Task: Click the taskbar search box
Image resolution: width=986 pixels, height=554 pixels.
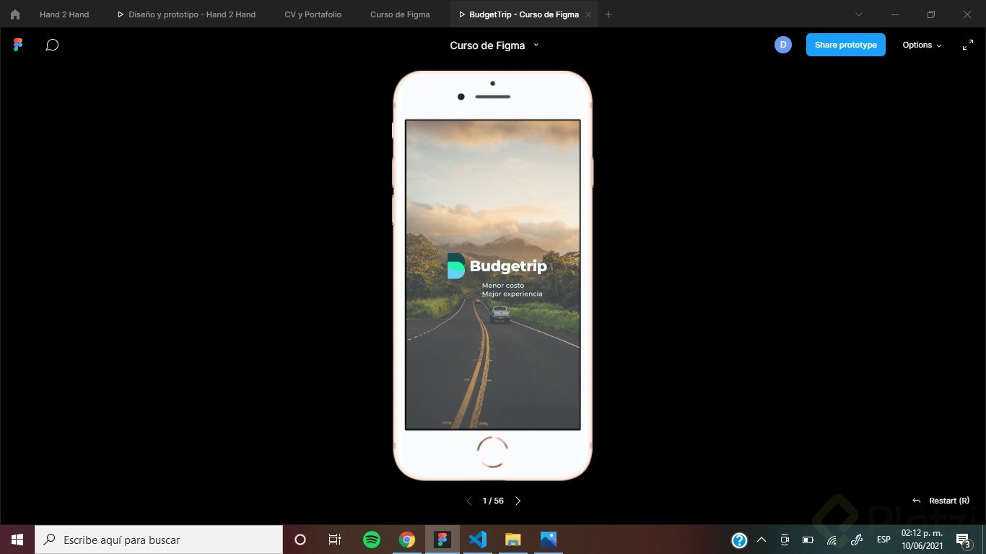Action: click(x=159, y=540)
